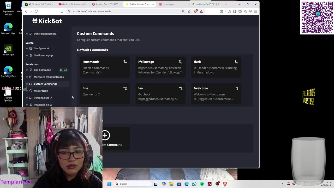Viewport: 334px width, 188px height.
Task: Open Spotify from the taskbar
Action: click(x=202, y=184)
